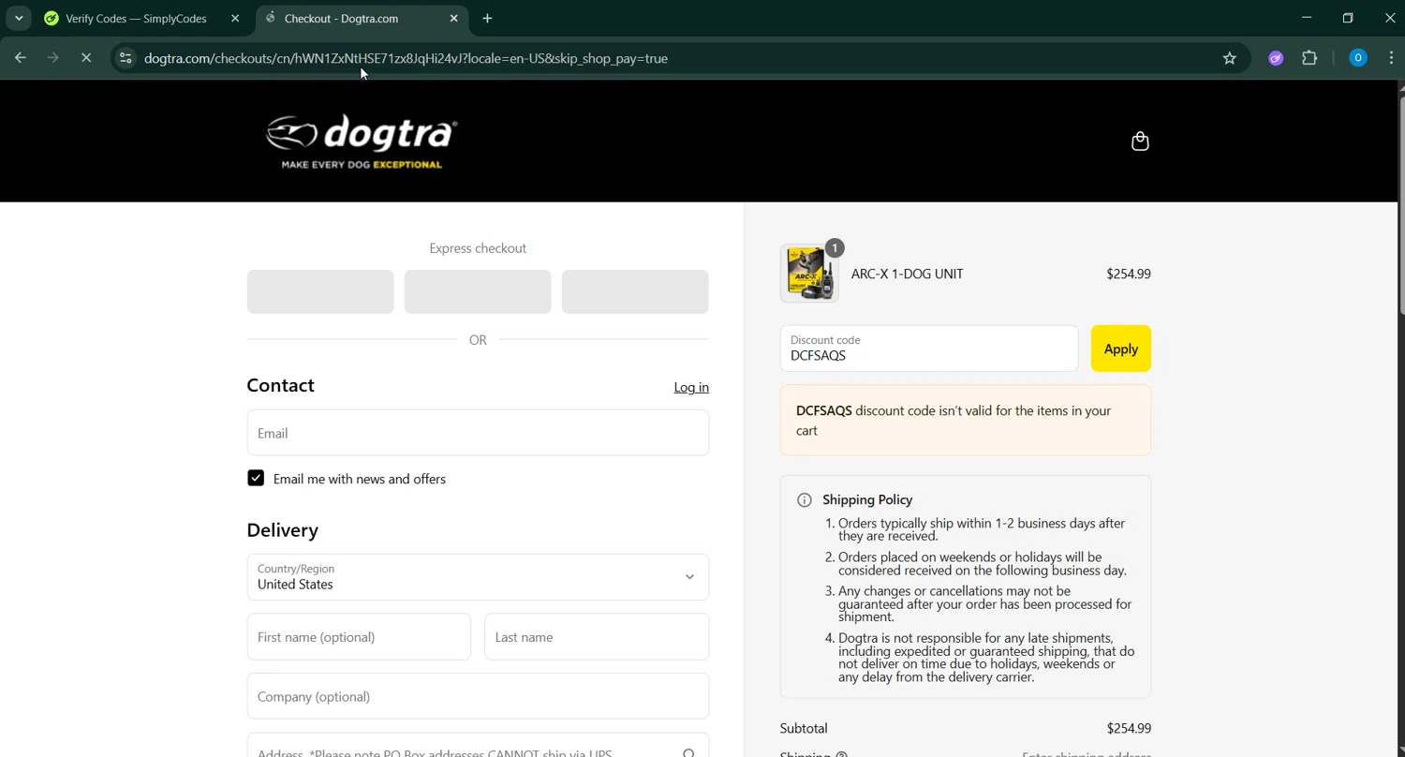Click the ARC-X 1-DOG UNIT product name
This screenshot has width=1405, height=757.
point(907,274)
